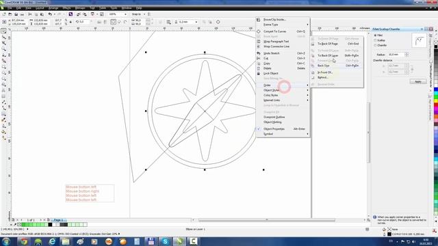438x246 pixels.
Task: Open the zoom level dropdown
Action: (x=125, y=14)
